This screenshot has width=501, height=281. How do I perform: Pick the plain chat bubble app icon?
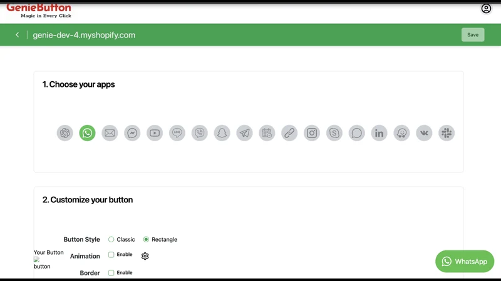pyautogui.click(x=356, y=133)
